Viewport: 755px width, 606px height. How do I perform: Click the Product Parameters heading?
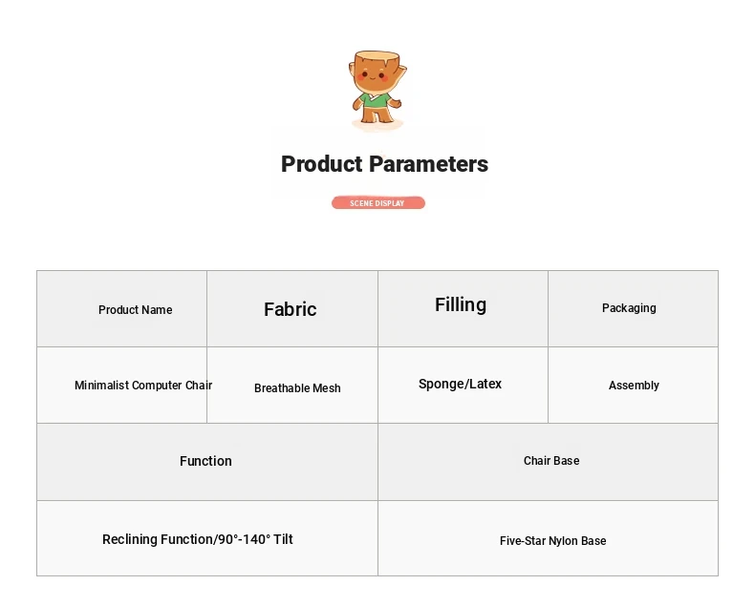(384, 164)
